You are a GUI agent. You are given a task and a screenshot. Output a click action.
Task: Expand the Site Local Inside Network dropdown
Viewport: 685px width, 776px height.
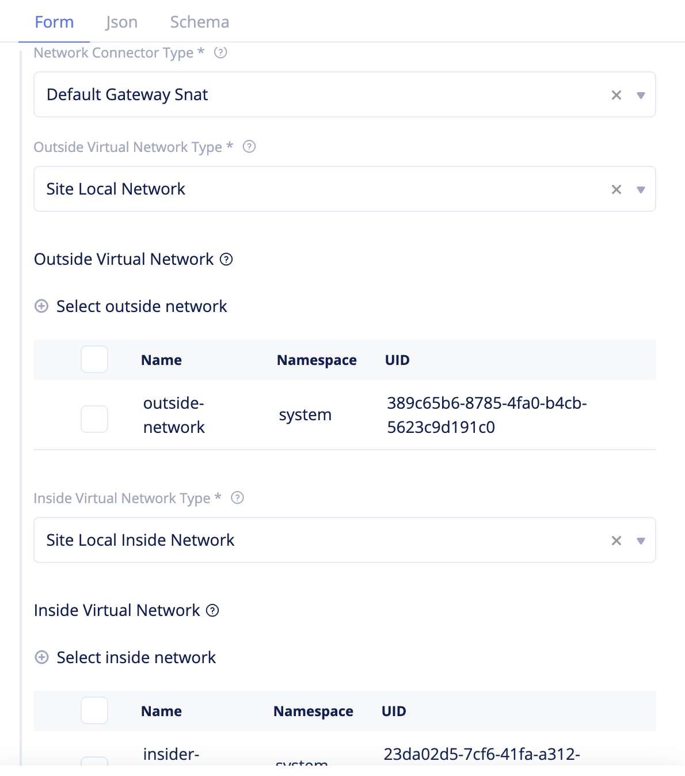pyautogui.click(x=641, y=540)
